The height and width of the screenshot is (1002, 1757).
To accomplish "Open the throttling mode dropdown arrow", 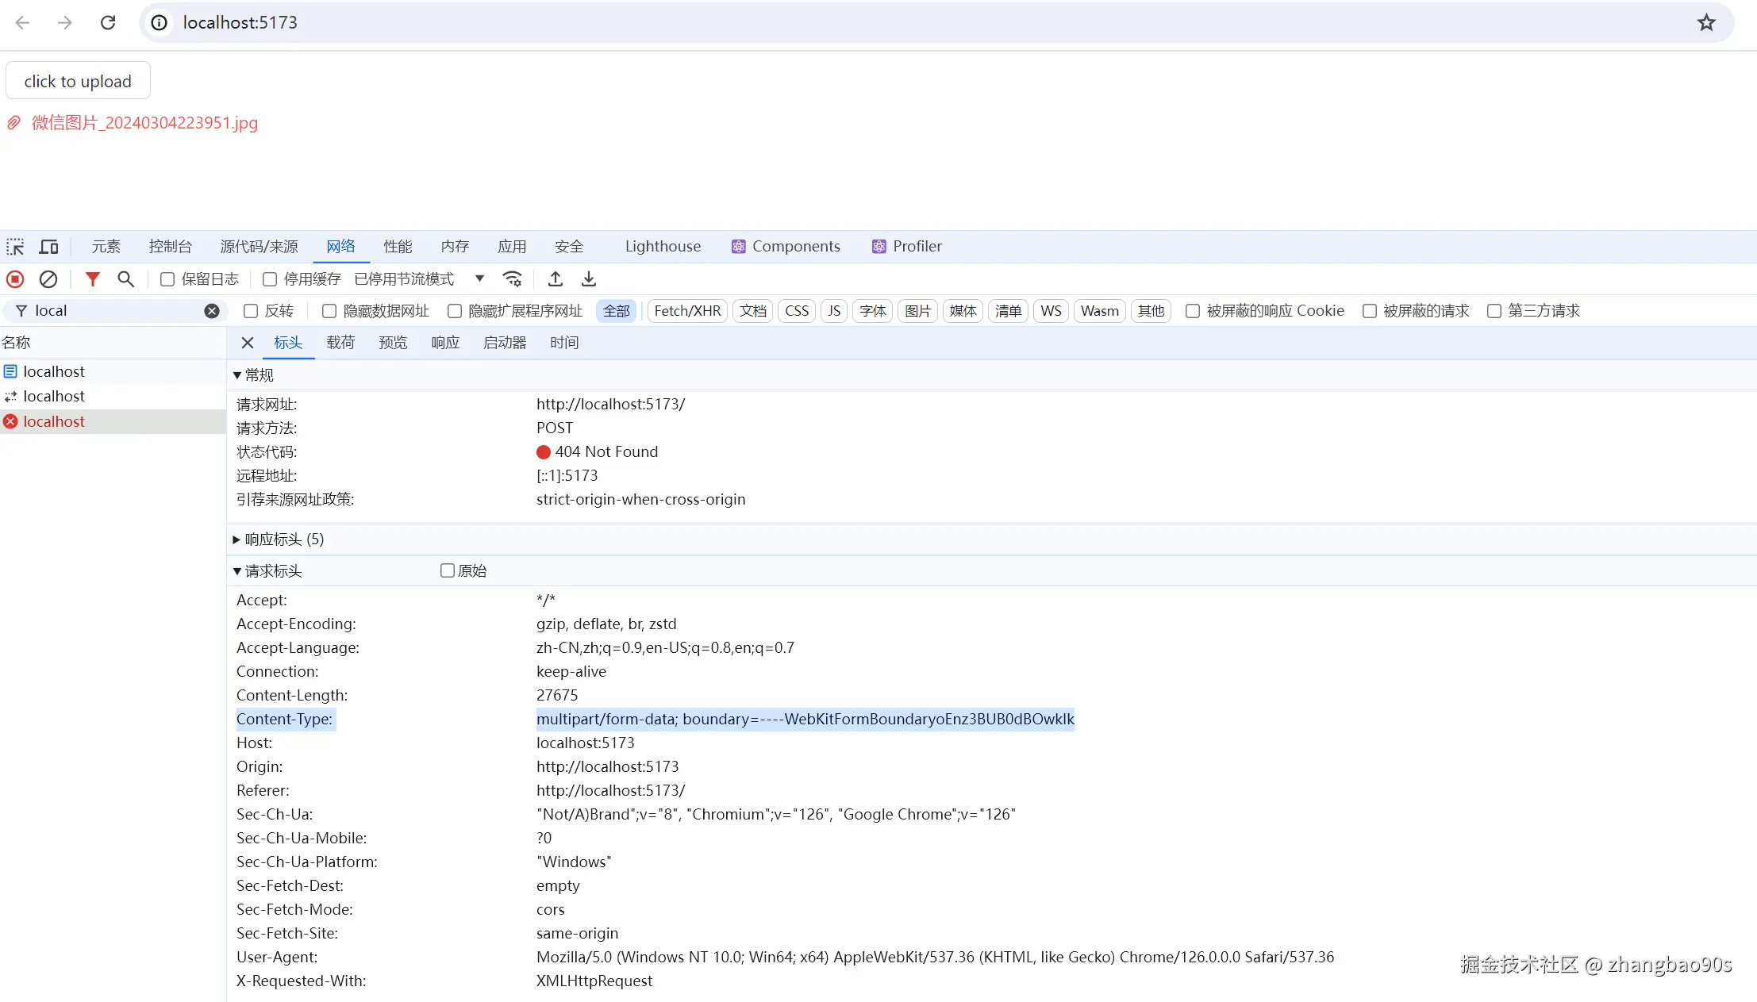I will pos(479,278).
